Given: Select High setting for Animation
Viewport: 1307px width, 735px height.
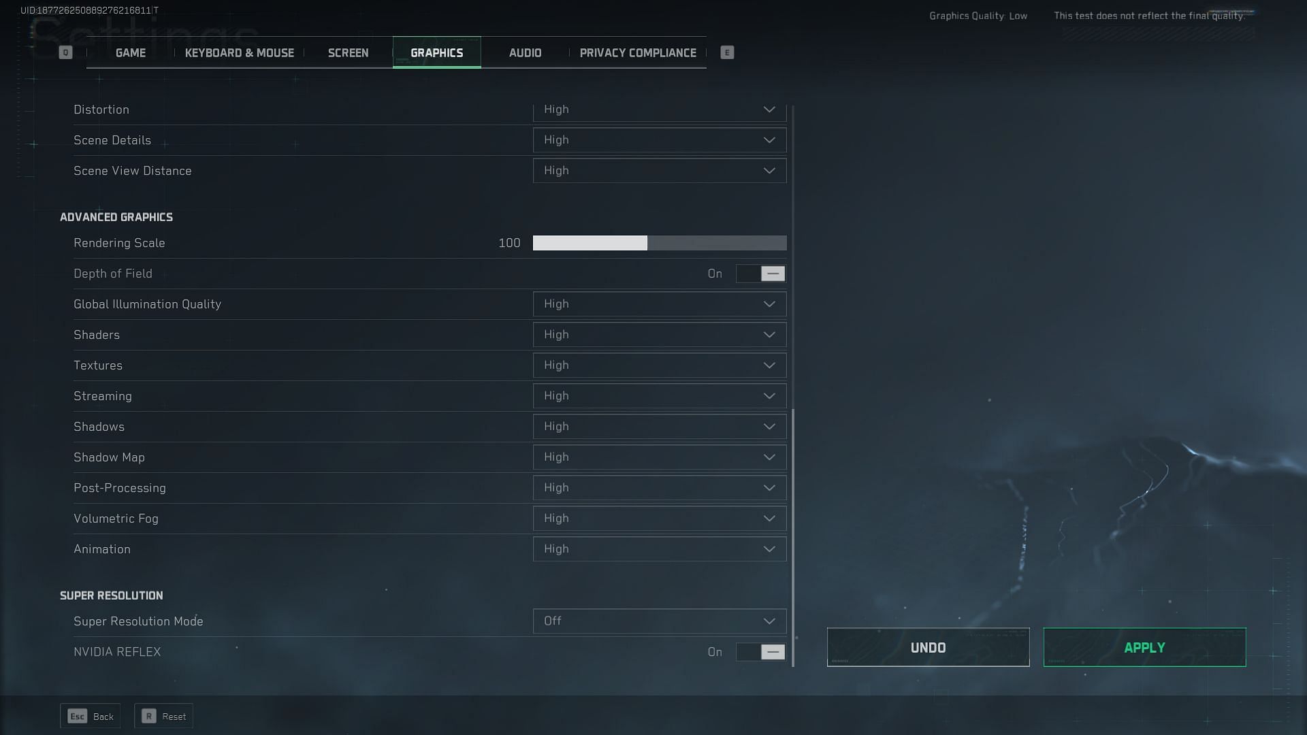Looking at the screenshot, I should pos(659,549).
